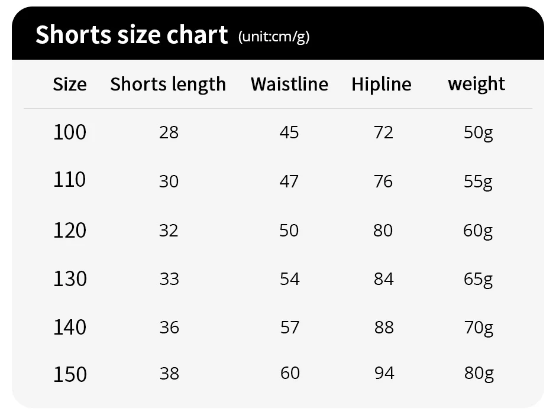Image resolution: width=556 pixels, height=415 pixels.
Task: Click size 100 row label
Action: (70, 132)
